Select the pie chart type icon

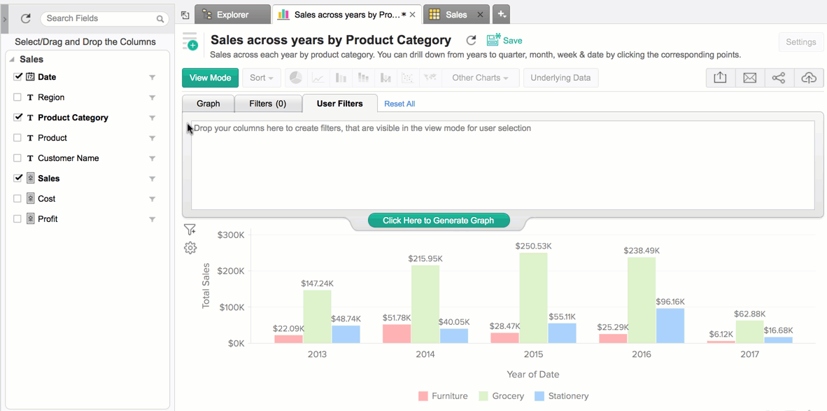click(x=296, y=78)
